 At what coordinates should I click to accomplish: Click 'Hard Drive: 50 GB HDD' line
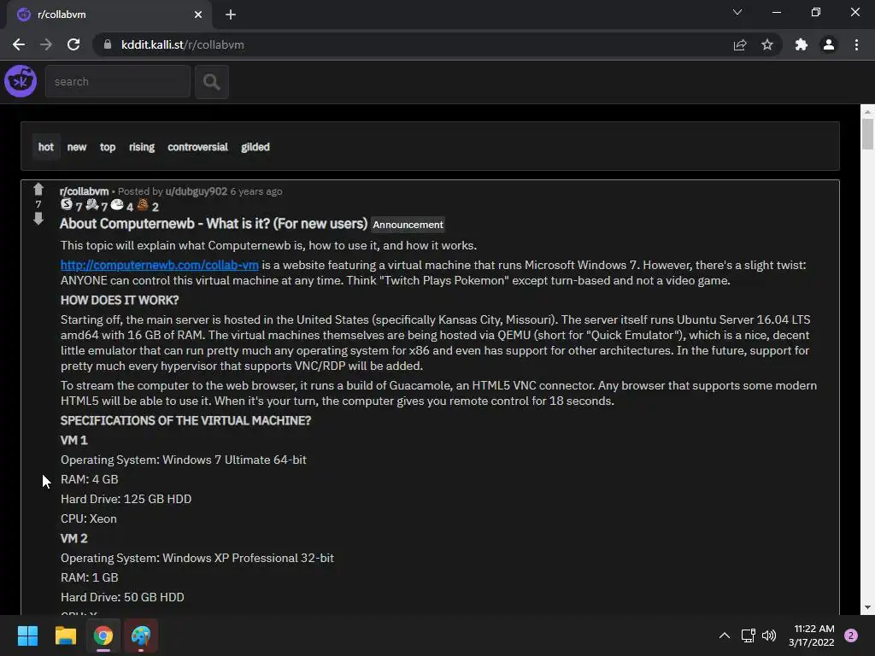pyautogui.click(x=122, y=597)
